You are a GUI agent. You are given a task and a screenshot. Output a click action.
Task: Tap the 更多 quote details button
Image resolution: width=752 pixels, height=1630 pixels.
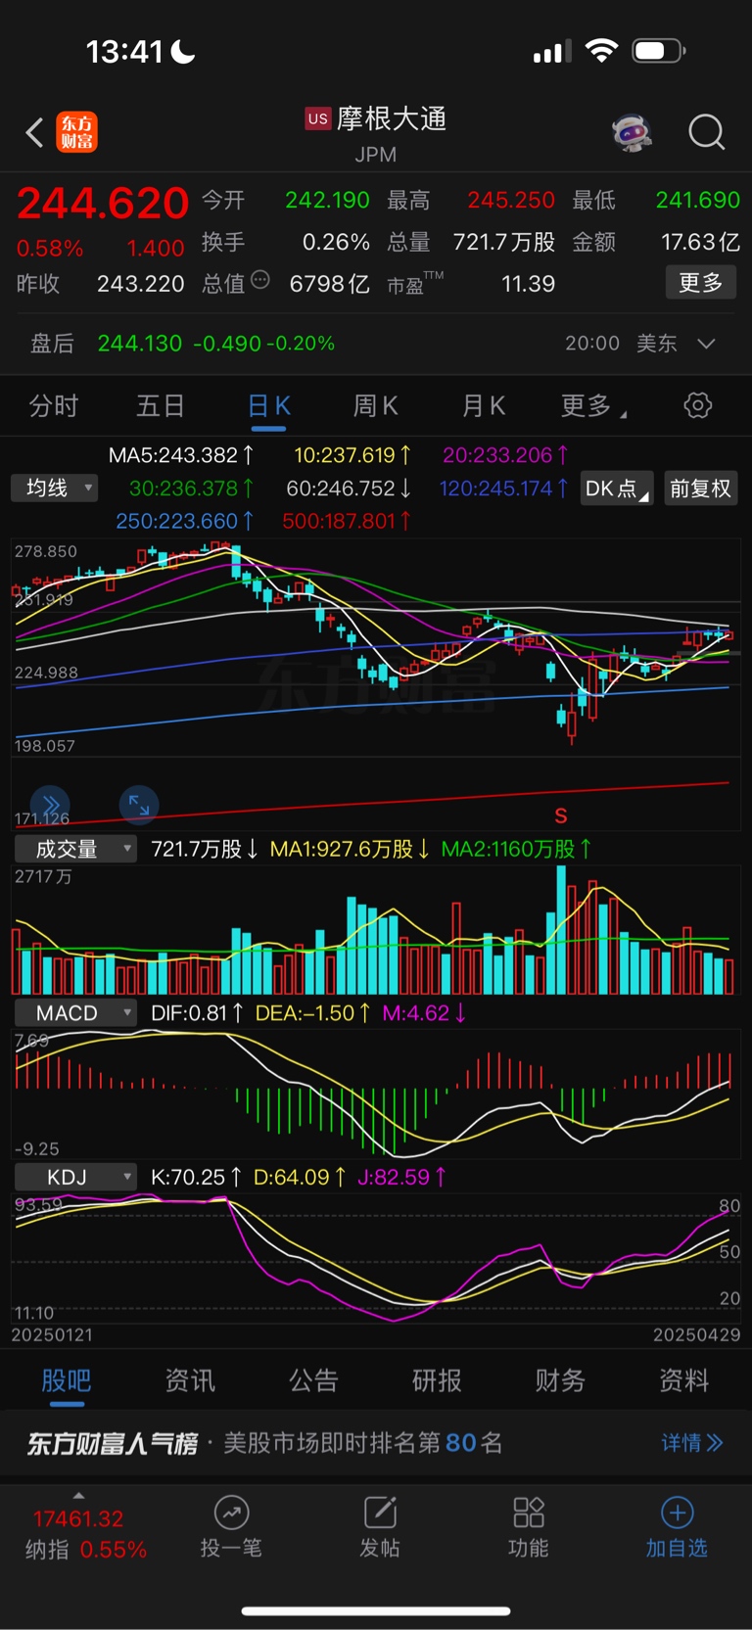(x=701, y=283)
